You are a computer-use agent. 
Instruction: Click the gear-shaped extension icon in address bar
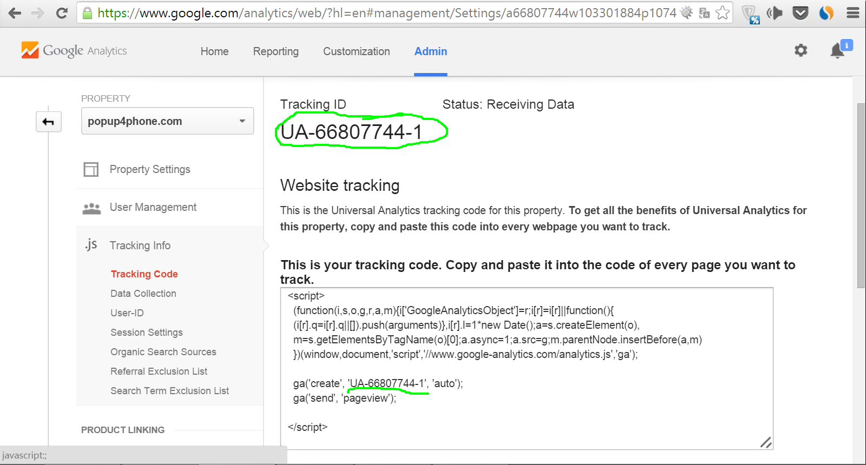[686, 12]
